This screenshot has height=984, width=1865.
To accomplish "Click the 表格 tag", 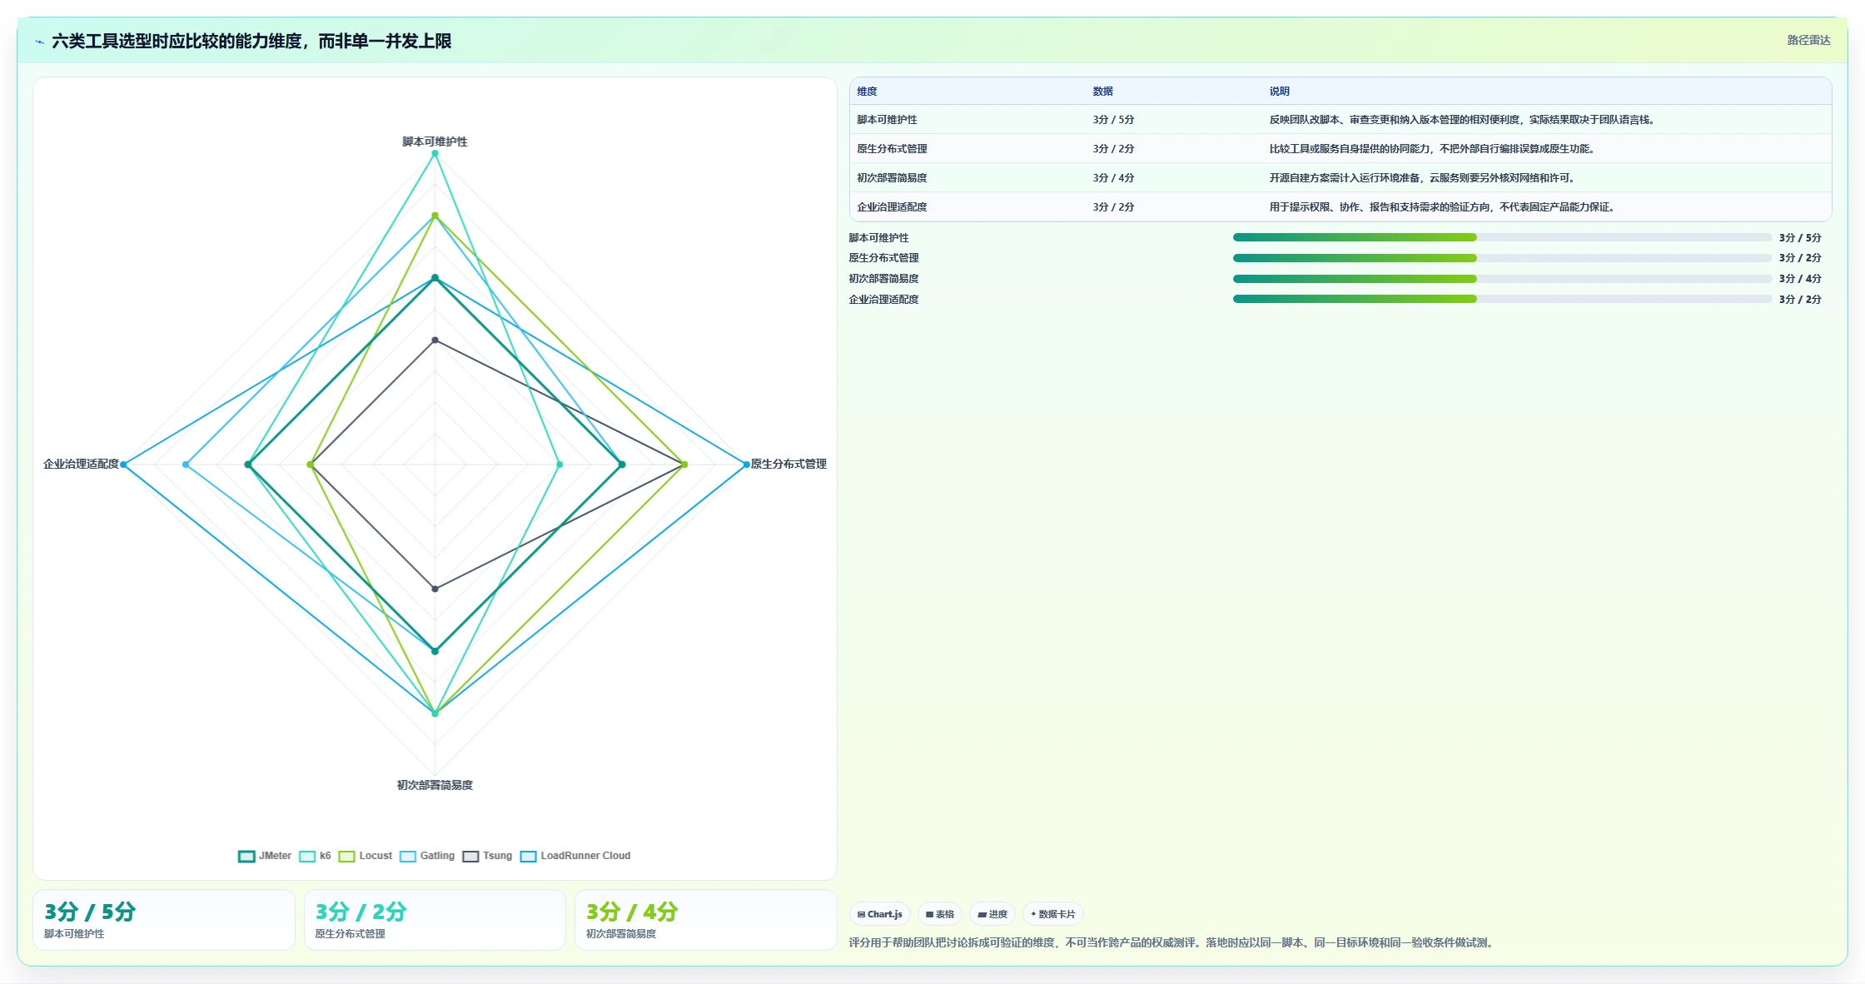I will [940, 914].
